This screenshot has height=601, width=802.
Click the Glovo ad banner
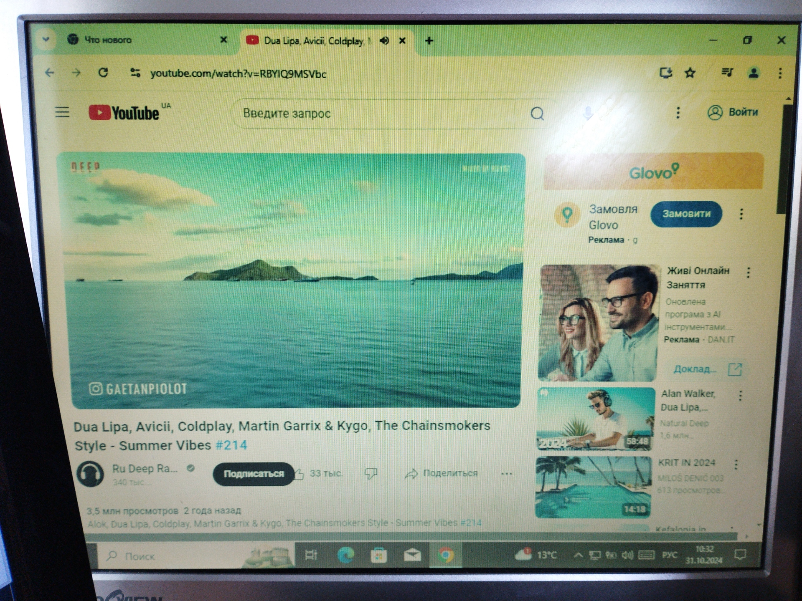click(x=654, y=171)
